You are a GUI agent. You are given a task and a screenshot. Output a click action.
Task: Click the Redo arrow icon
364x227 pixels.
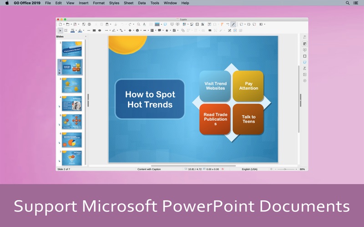[x=130, y=24]
